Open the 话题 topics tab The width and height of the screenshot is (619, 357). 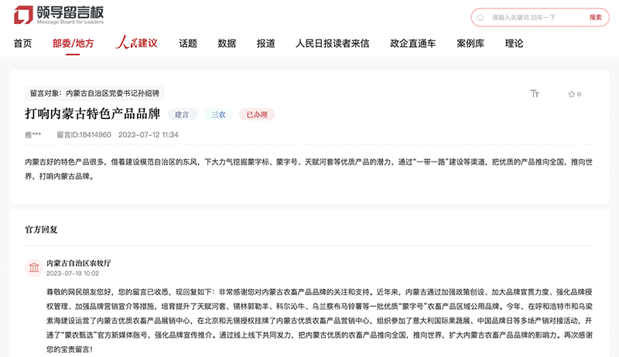pos(188,43)
